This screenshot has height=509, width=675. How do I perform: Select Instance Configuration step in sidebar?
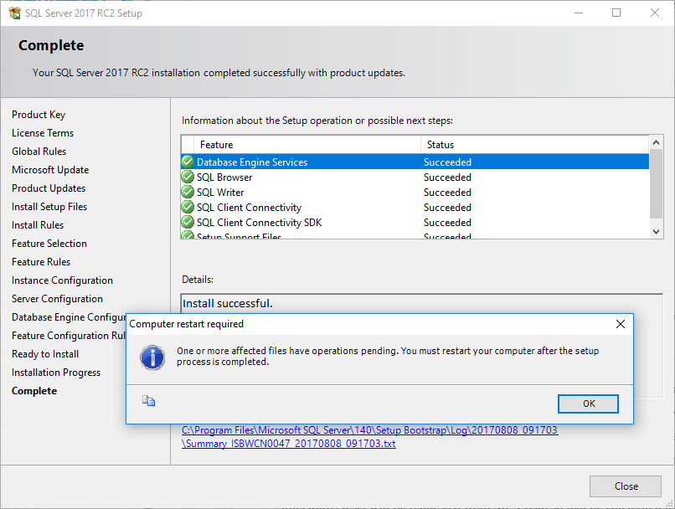(x=63, y=280)
